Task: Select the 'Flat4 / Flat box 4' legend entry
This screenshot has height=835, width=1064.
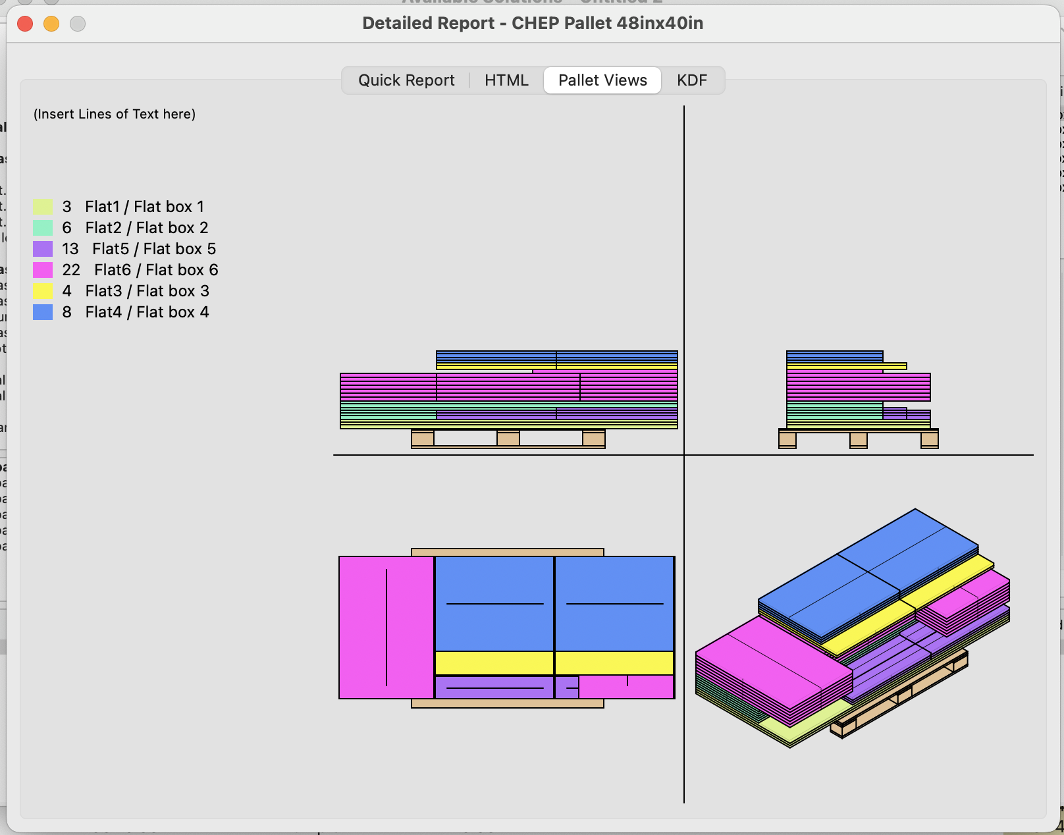Action: point(147,312)
